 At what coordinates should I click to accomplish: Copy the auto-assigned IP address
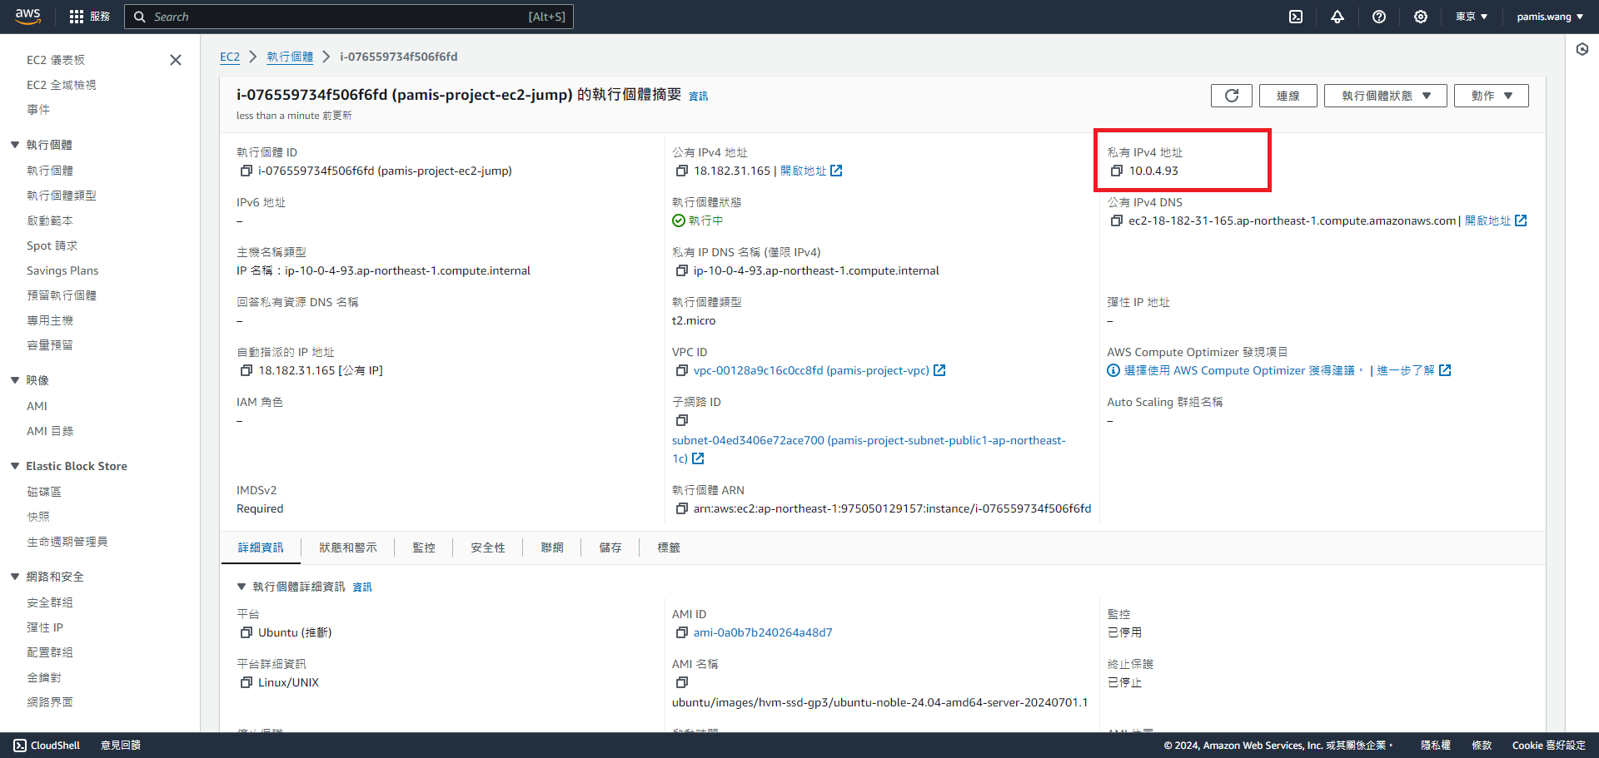pos(247,370)
